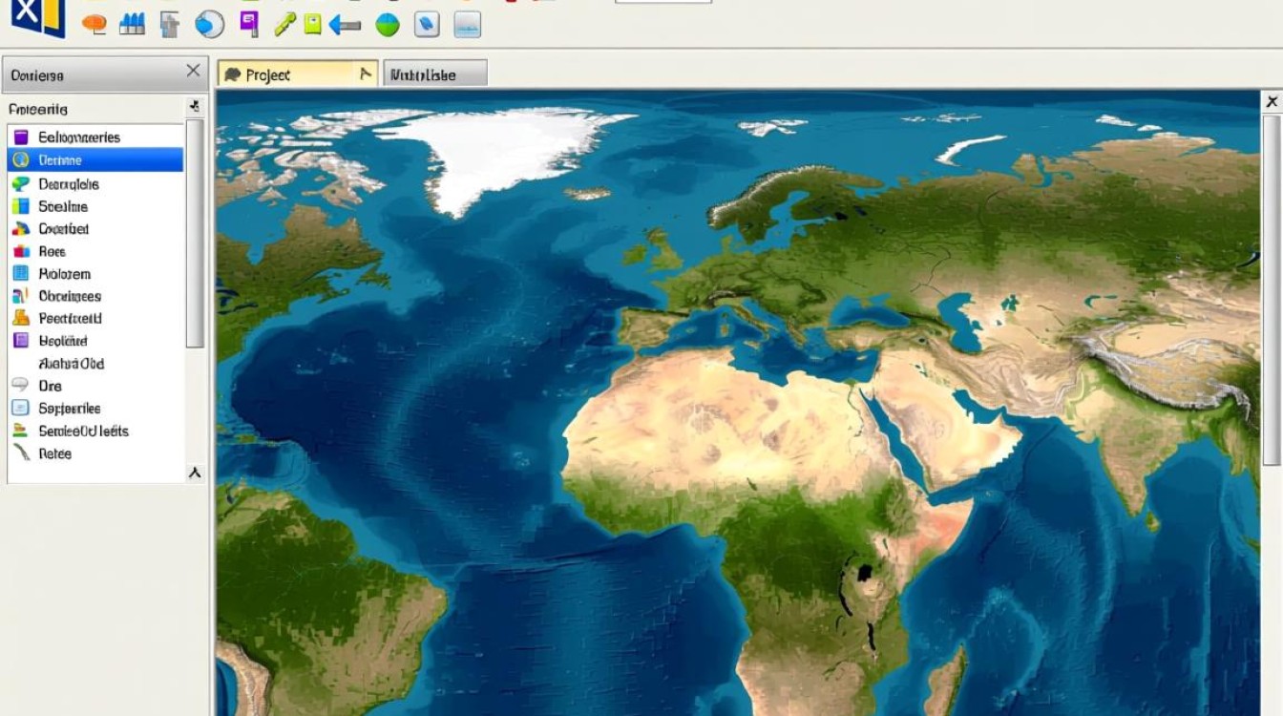The width and height of the screenshot is (1283, 716).
Task: Open the tab right of Project
Action: [x=434, y=74]
